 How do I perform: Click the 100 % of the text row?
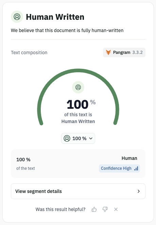pyautogui.click(x=78, y=164)
